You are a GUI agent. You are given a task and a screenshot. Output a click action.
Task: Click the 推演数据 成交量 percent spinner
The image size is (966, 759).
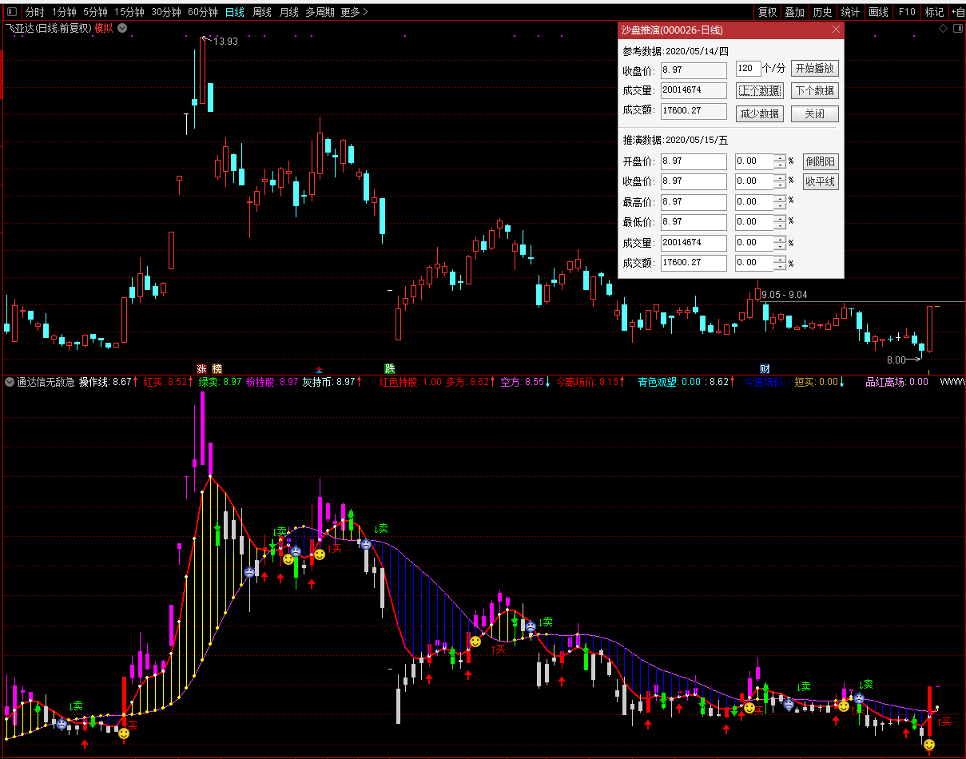[780, 242]
